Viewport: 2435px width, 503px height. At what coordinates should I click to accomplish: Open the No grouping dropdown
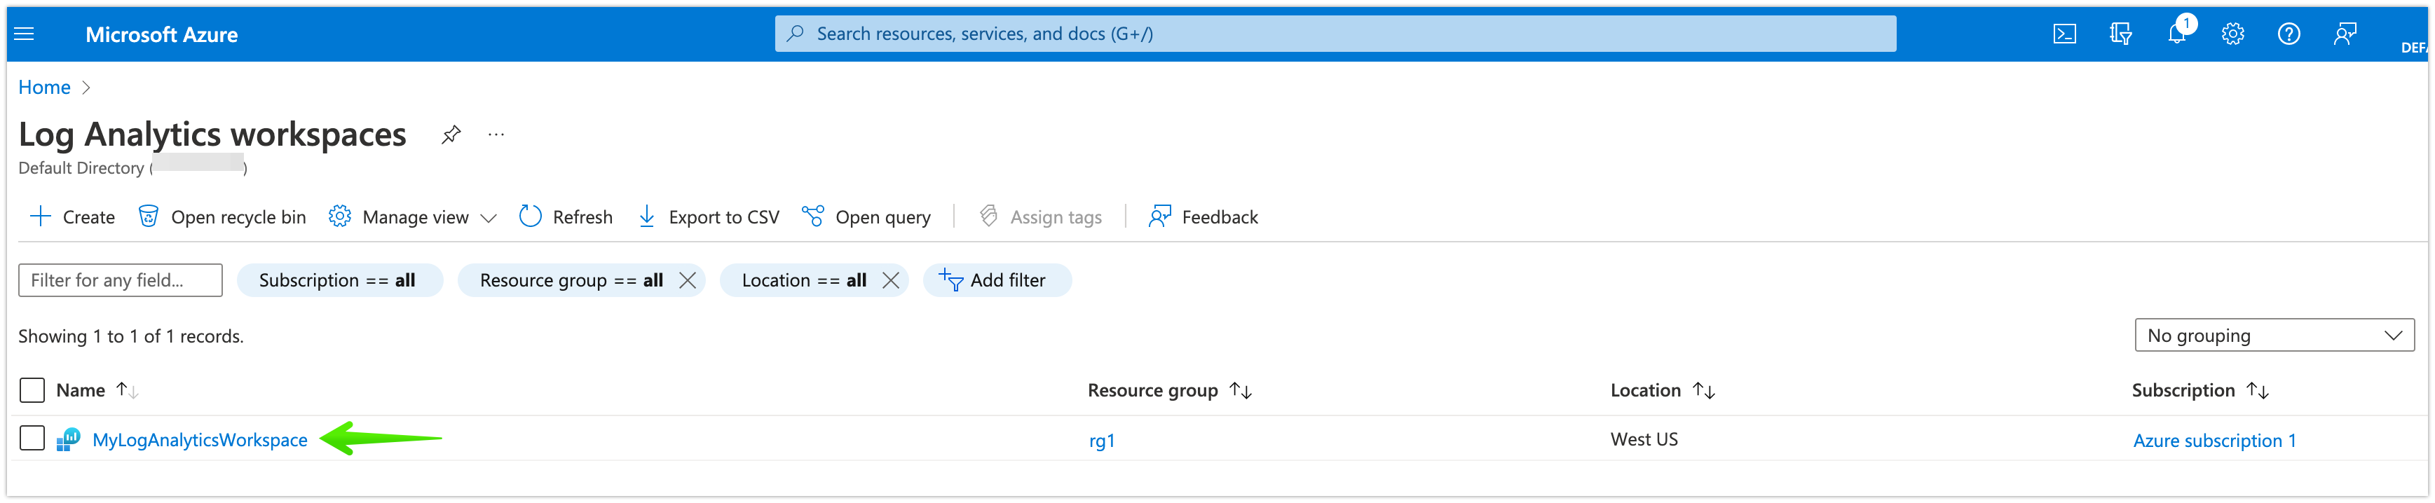coord(2273,335)
